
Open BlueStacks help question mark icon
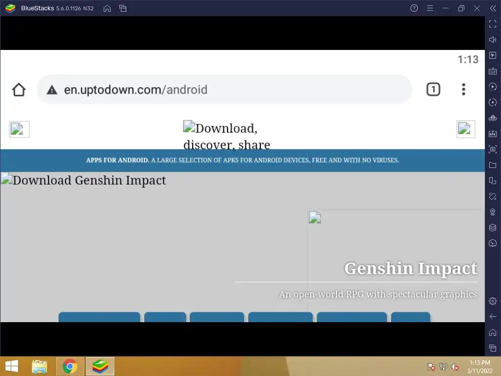[414, 8]
